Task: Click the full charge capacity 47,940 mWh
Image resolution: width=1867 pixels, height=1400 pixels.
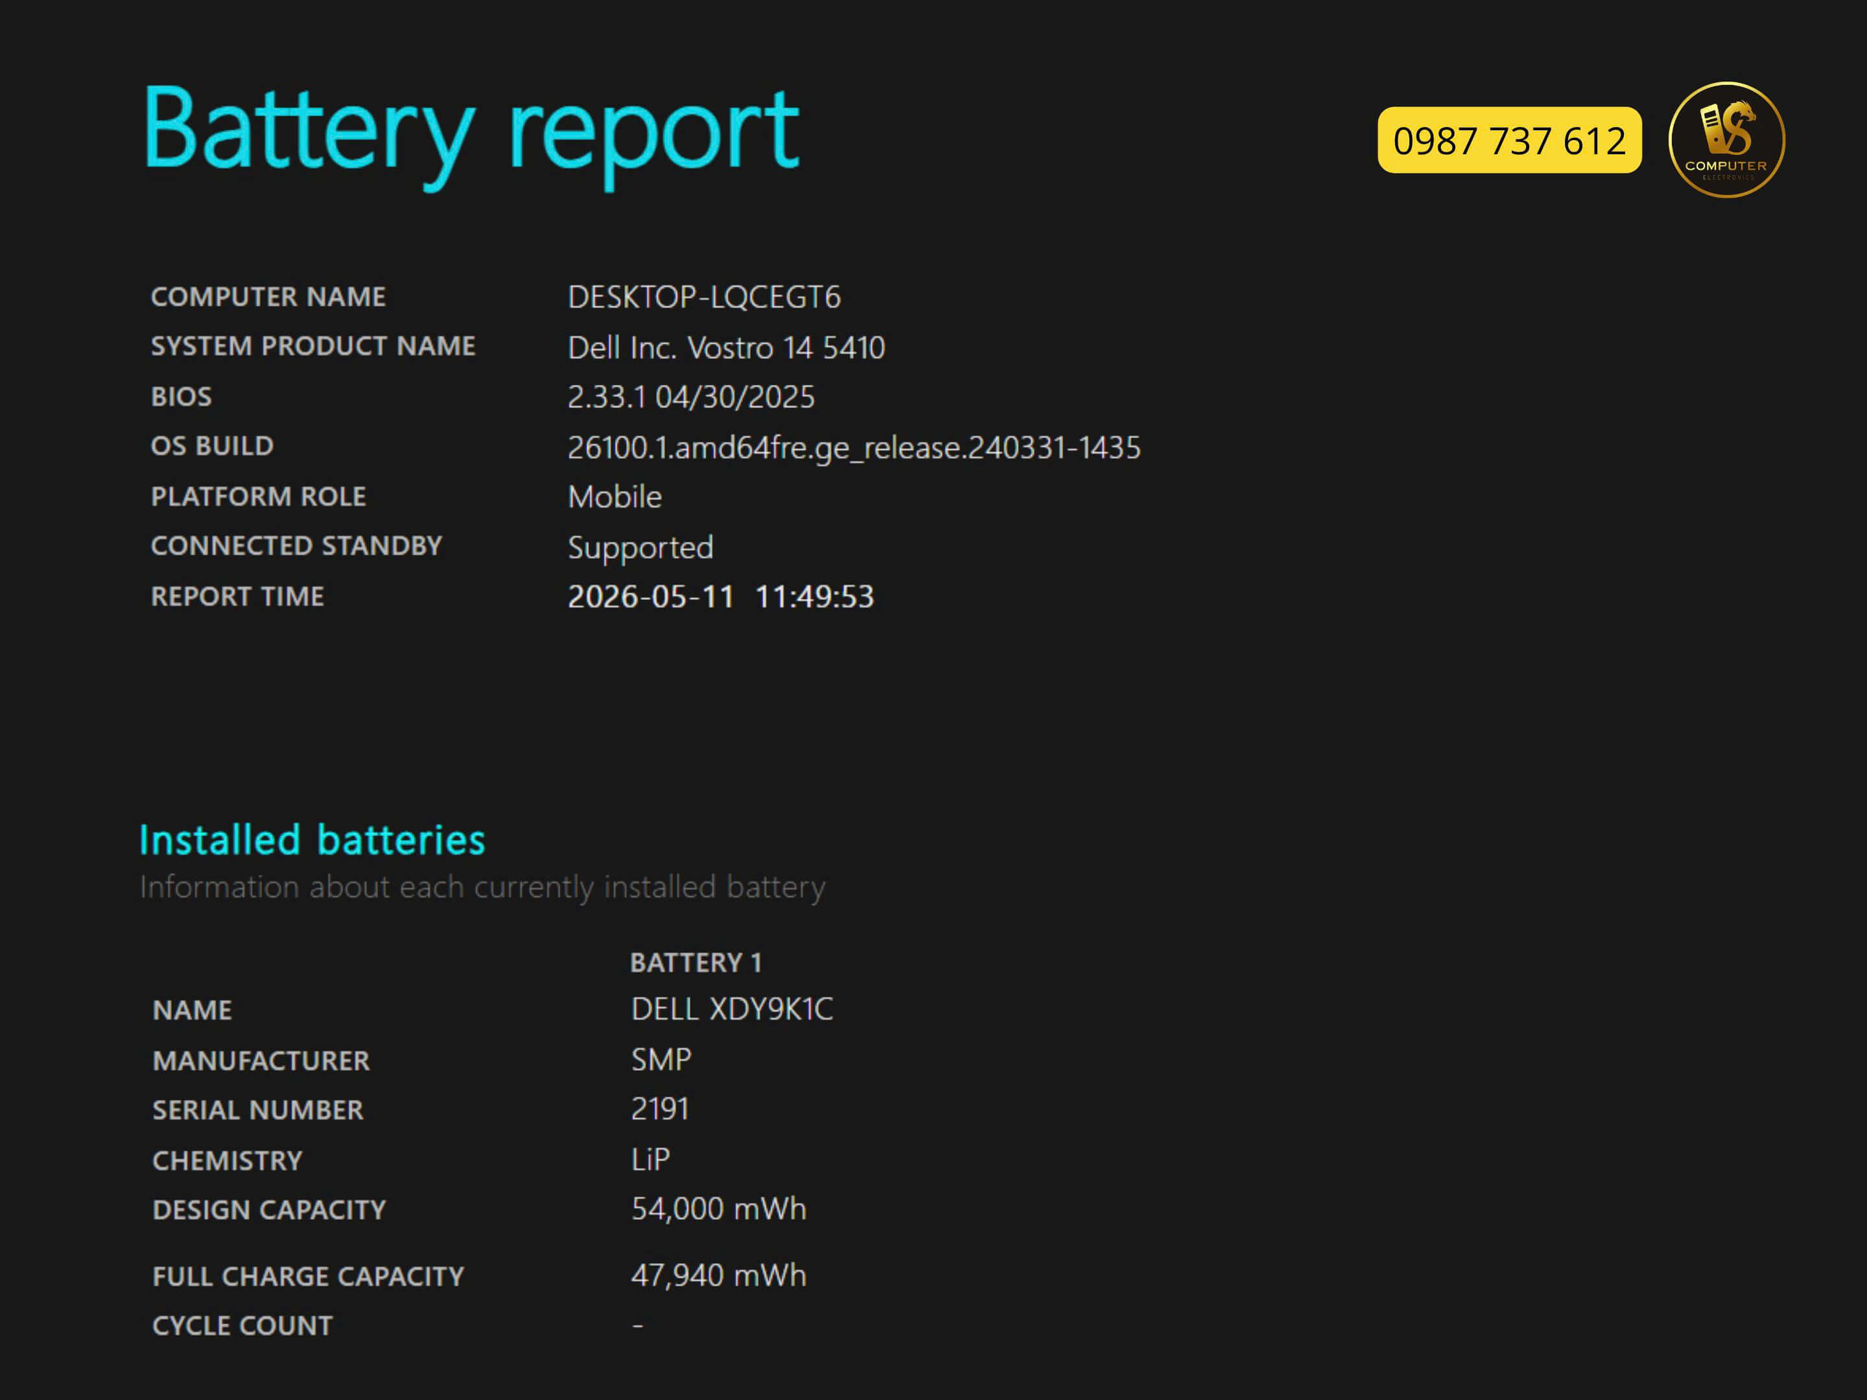Action: pos(718,1275)
